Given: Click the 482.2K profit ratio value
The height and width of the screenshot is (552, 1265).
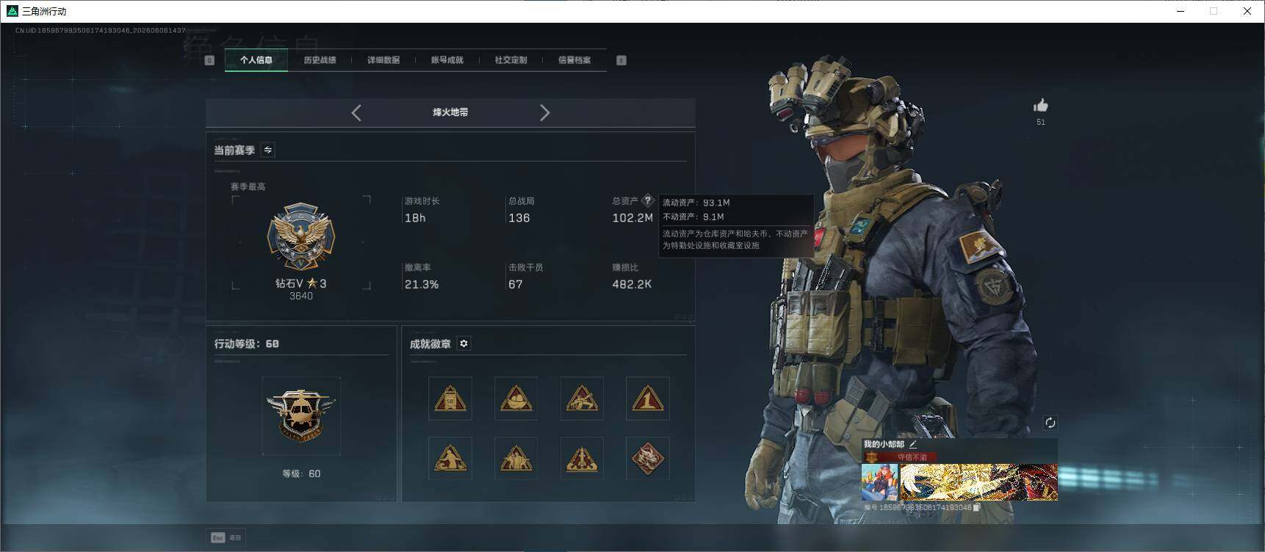Looking at the screenshot, I should (632, 284).
